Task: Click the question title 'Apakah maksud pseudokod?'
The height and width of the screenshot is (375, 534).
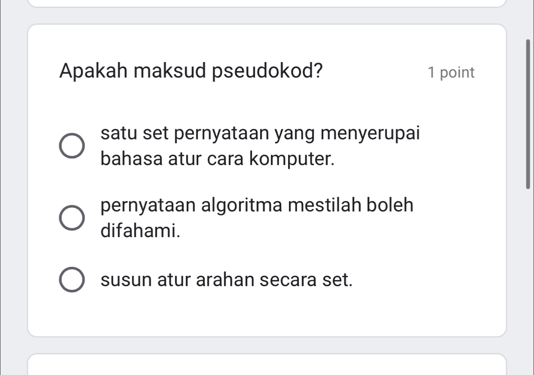Action: [x=191, y=71]
